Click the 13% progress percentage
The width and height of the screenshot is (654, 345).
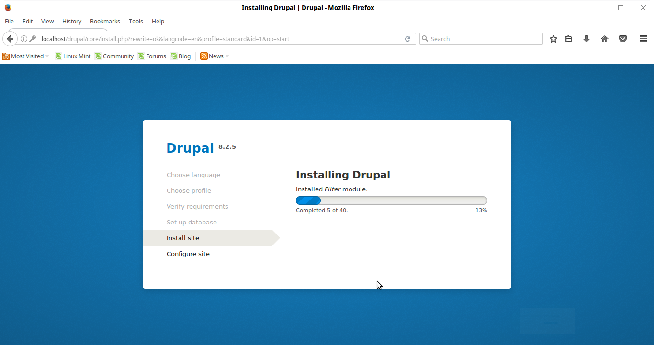(481, 211)
